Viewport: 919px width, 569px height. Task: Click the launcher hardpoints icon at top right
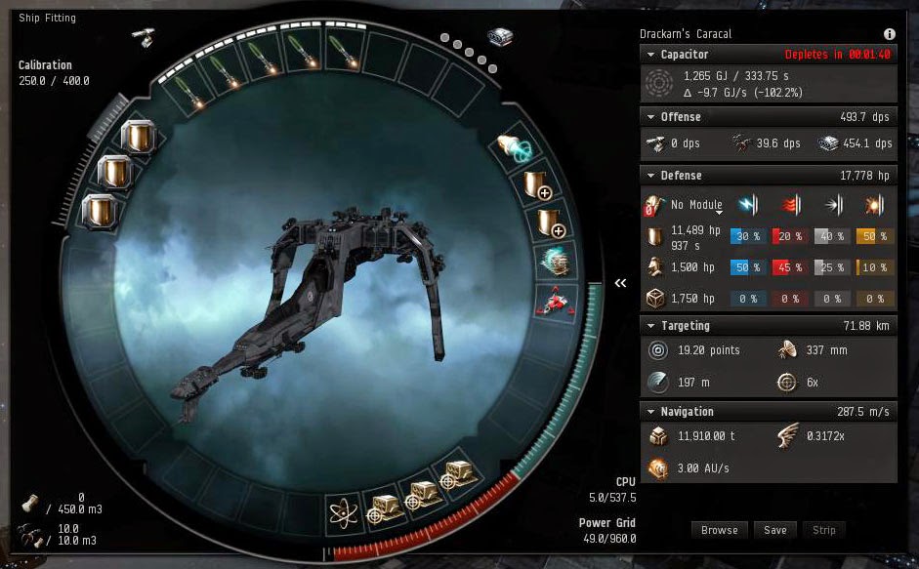[500, 37]
